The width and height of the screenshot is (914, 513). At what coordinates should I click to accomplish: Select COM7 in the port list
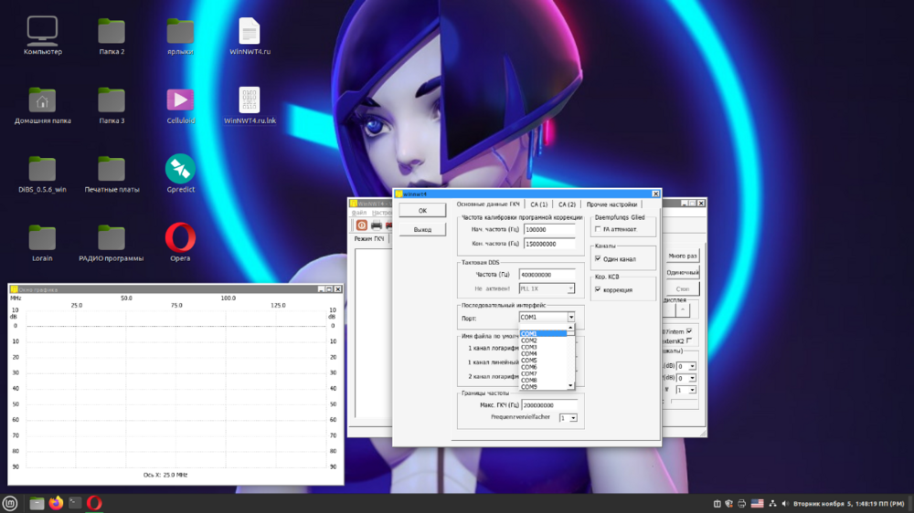pos(543,374)
